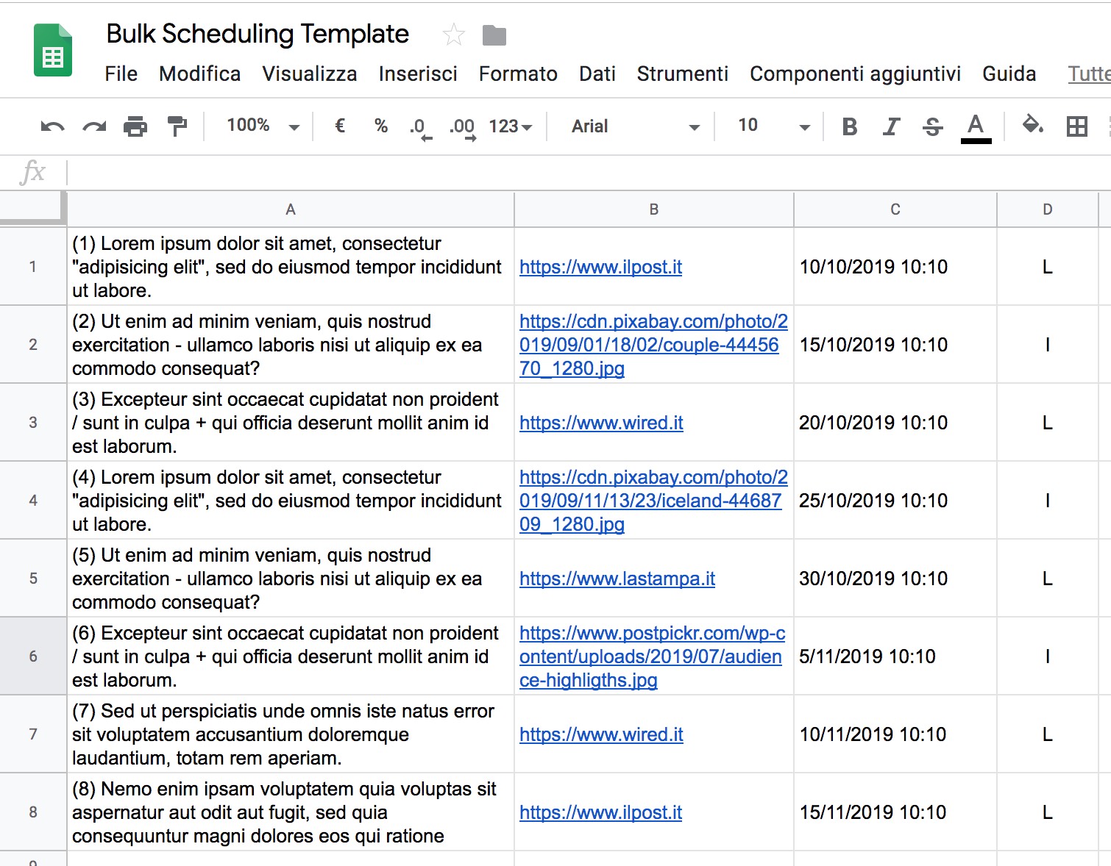Viewport: 1111px width, 866px height.
Task: Open the print dialog
Action: [135, 126]
